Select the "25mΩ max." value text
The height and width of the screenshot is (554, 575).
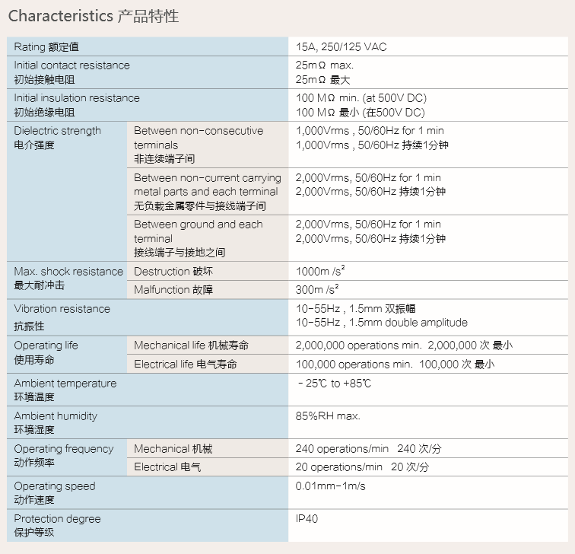pyautogui.click(x=324, y=65)
